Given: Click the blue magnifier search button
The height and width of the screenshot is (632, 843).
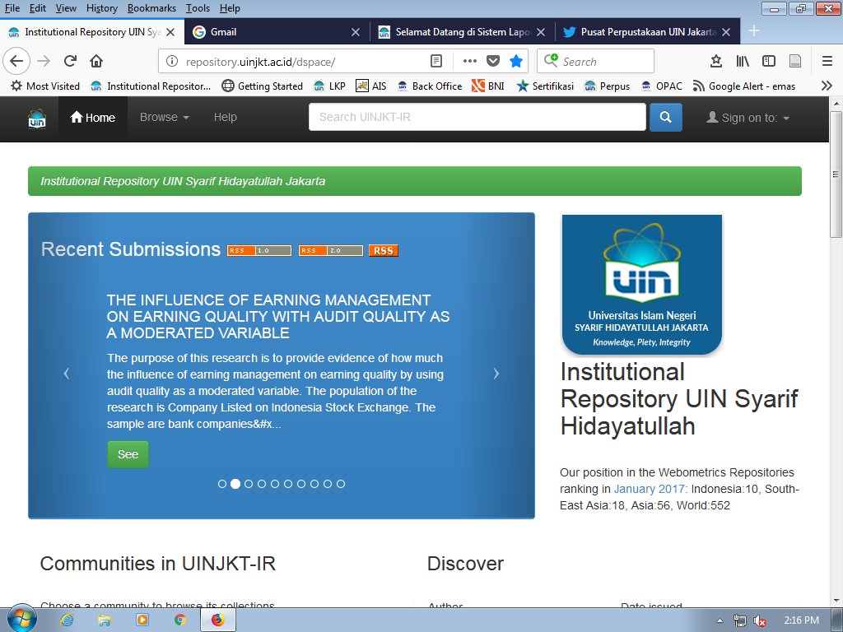Looking at the screenshot, I should [x=665, y=117].
